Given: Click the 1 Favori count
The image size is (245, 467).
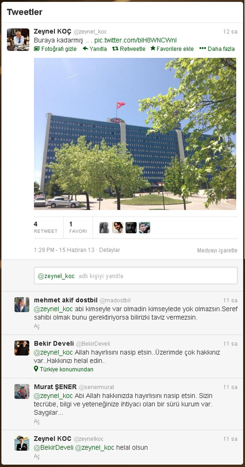Looking at the screenshot, I should point(78,227).
